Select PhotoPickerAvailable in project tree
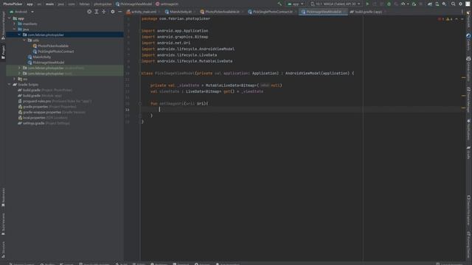 (53, 46)
